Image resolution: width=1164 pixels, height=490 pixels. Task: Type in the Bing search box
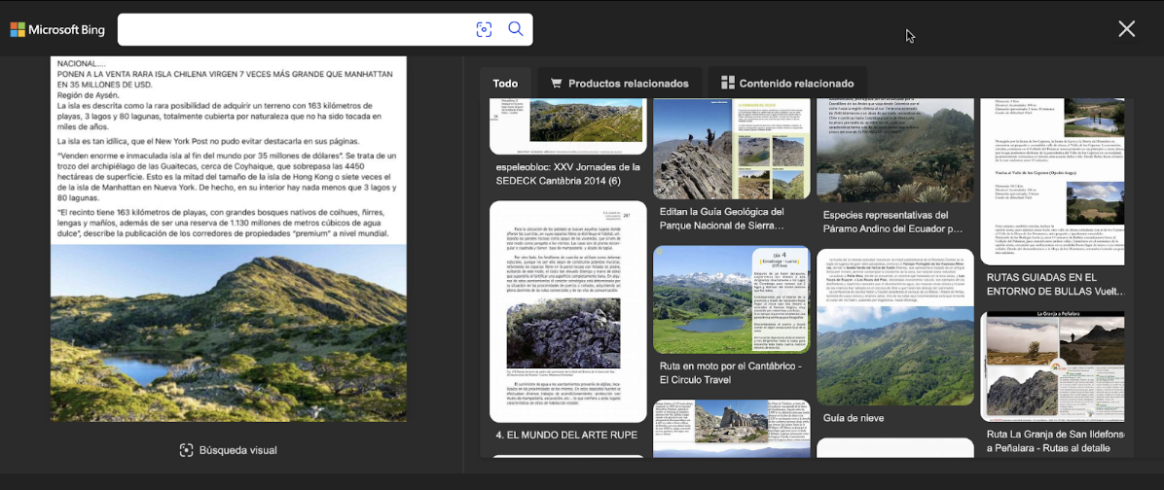292,29
